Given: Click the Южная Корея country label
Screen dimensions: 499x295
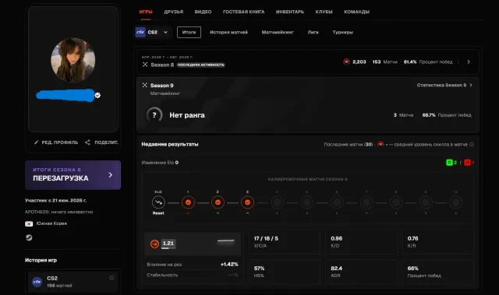Looking at the screenshot, I should (51, 223).
